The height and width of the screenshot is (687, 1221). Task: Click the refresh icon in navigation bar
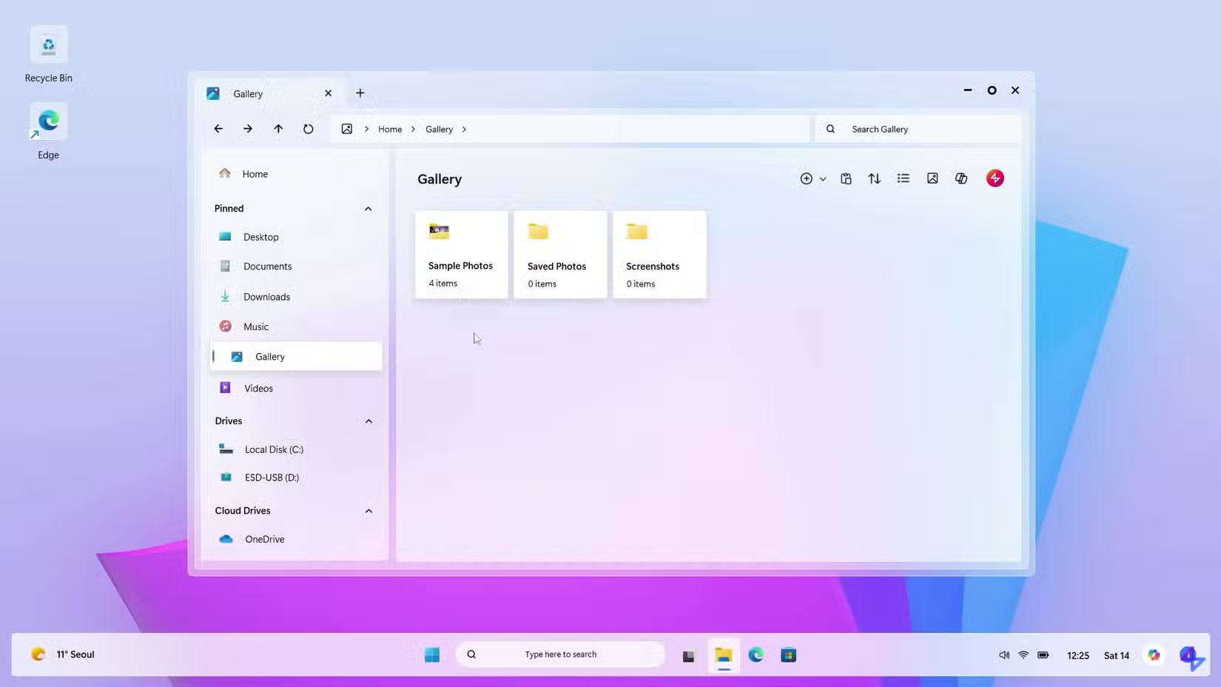(308, 129)
